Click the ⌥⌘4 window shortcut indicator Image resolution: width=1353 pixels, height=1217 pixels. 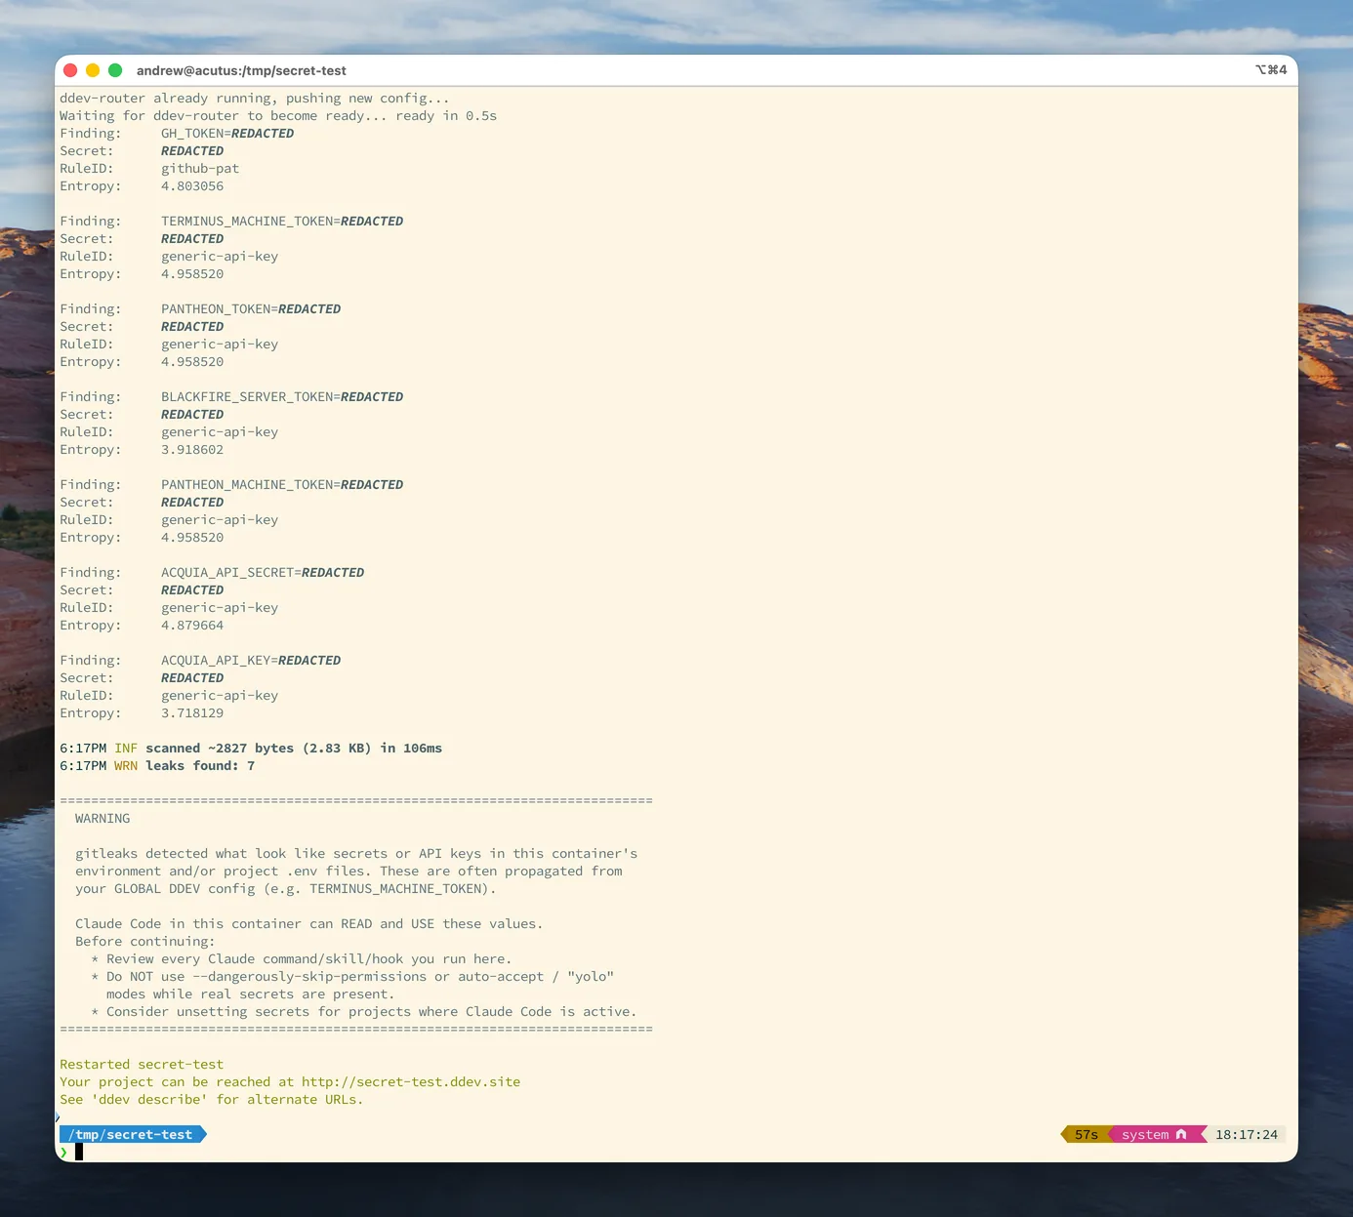click(x=1271, y=70)
